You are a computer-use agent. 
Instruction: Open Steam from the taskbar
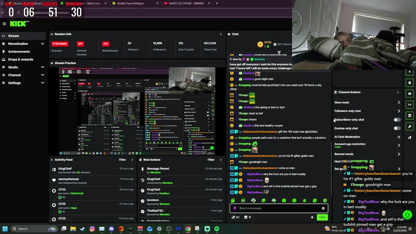click(83, 229)
